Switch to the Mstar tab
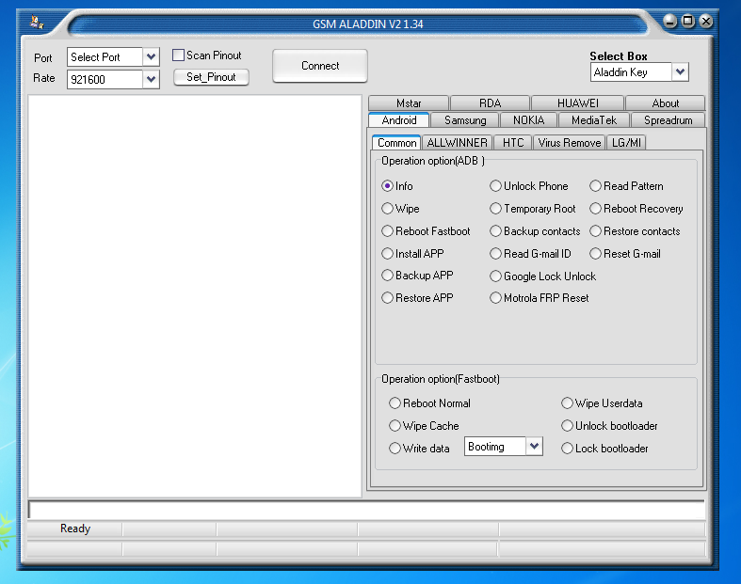Screen dimensions: 741x584 pyautogui.click(x=409, y=103)
